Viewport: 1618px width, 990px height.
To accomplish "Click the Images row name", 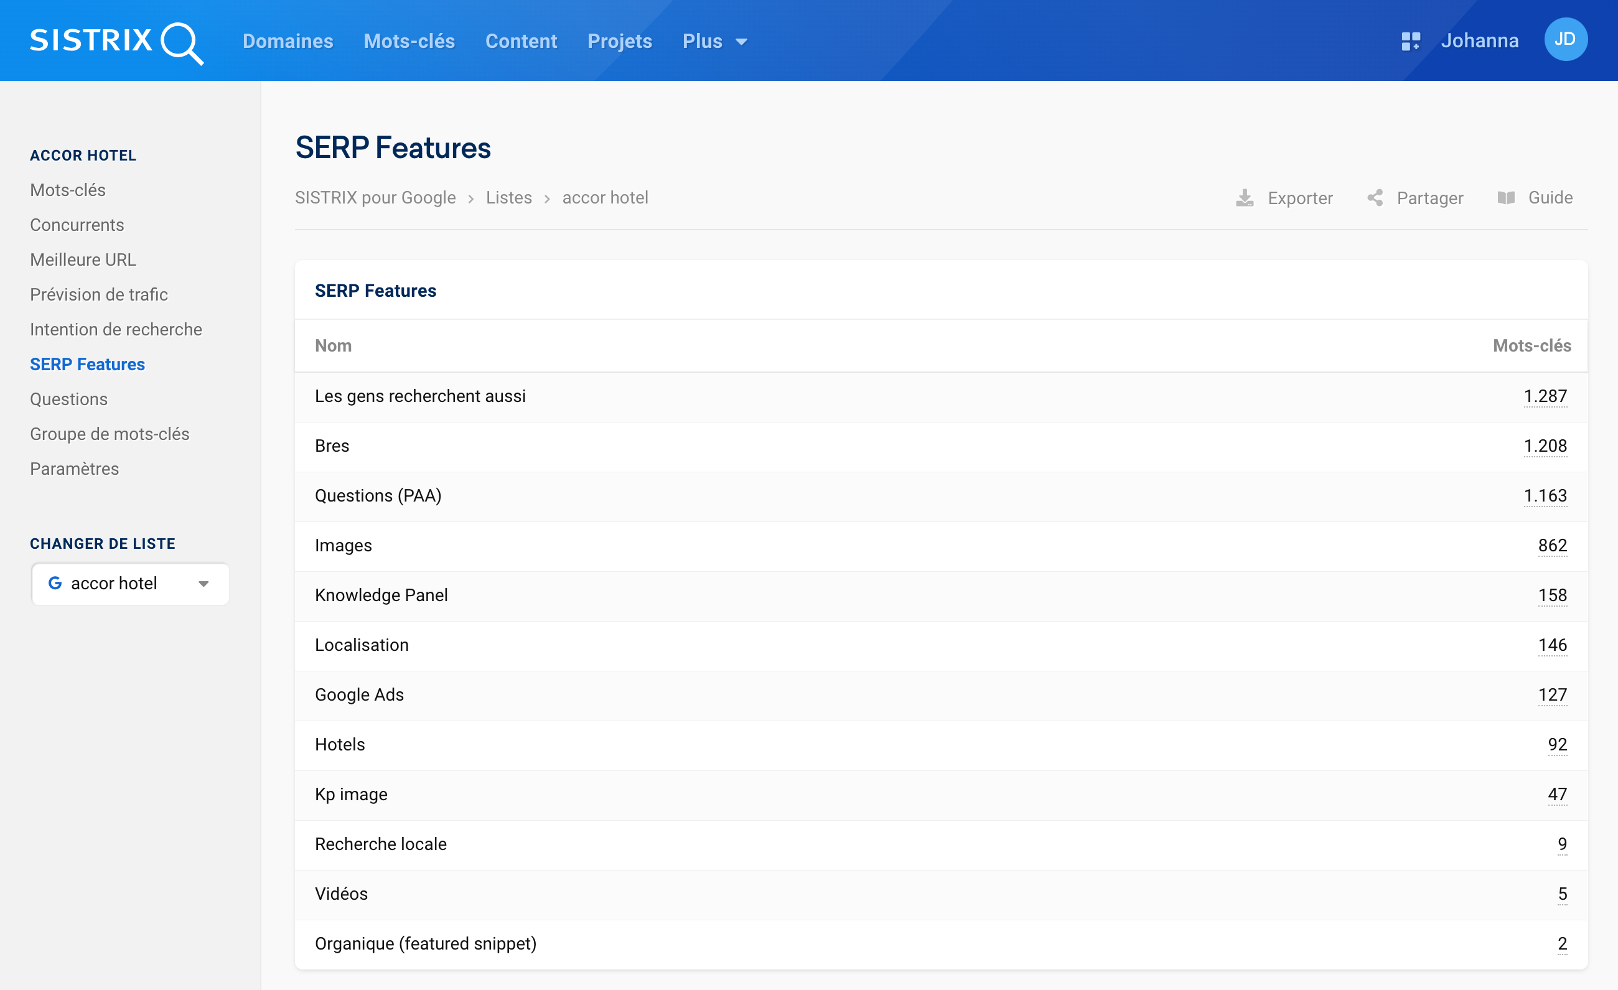I will click(x=343, y=546).
